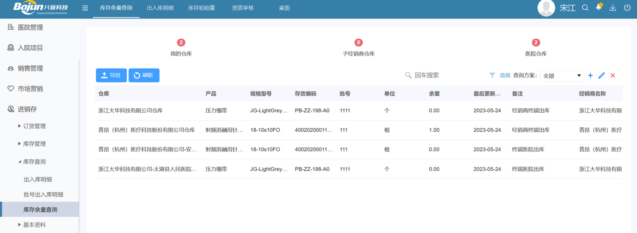Click the power logout icon
The image size is (637, 233).
point(627,8)
